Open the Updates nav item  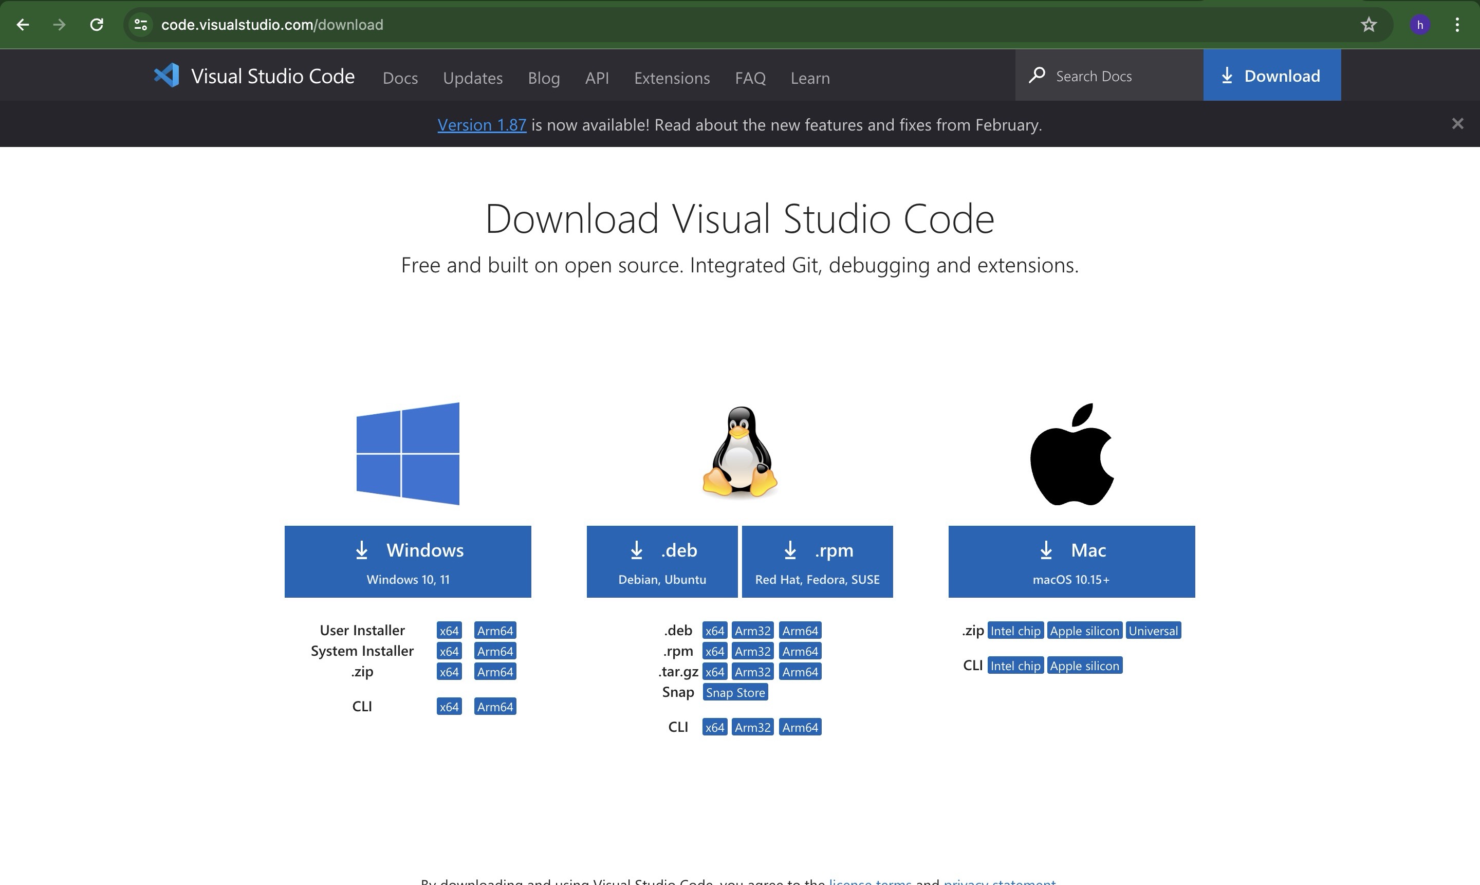pos(473,78)
